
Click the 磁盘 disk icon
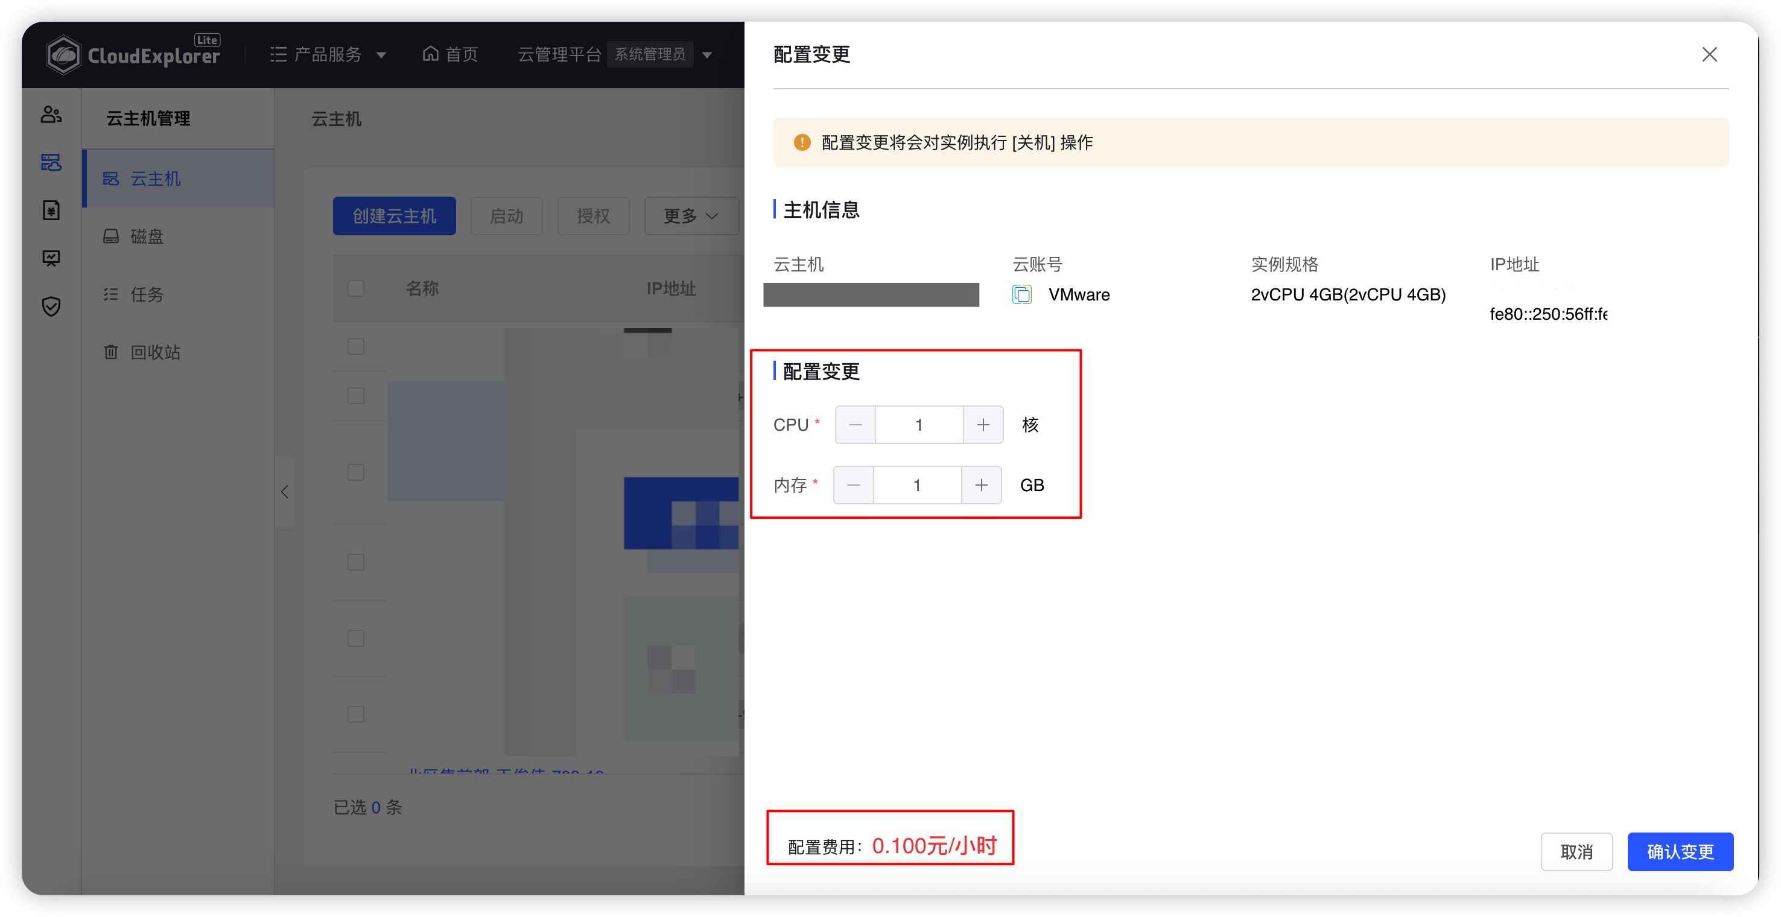pyautogui.click(x=110, y=236)
